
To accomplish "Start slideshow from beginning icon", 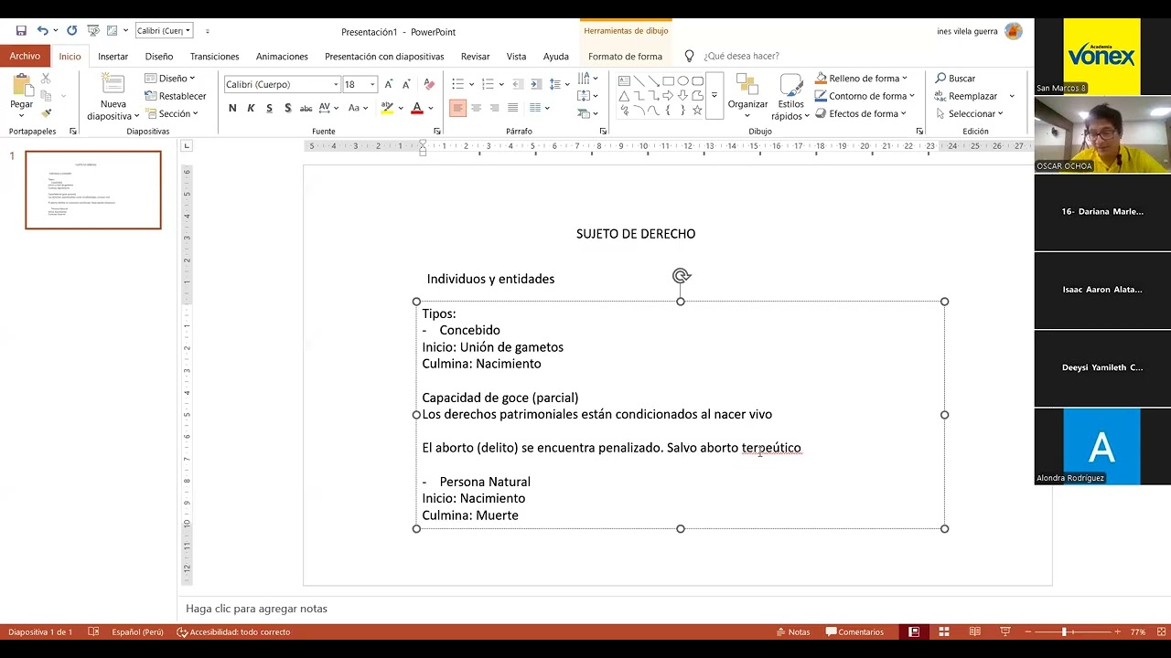I will pyautogui.click(x=92, y=31).
